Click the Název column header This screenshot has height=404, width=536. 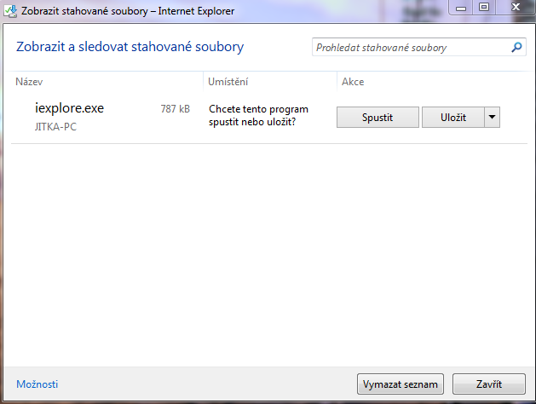pyautogui.click(x=29, y=82)
